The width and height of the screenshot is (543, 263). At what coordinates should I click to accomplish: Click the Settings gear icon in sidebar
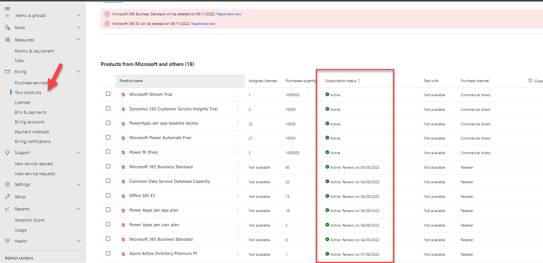click(7, 184)
